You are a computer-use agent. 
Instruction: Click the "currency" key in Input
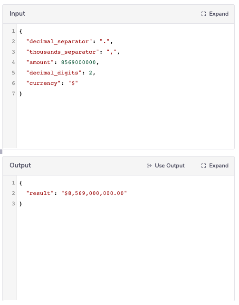(x=43, y=83)
